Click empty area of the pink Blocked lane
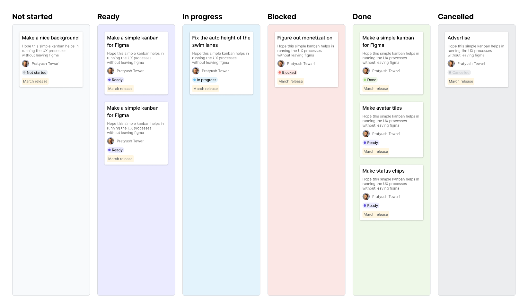Viewport: 528px width, 308px height. [x=306, y=193]
